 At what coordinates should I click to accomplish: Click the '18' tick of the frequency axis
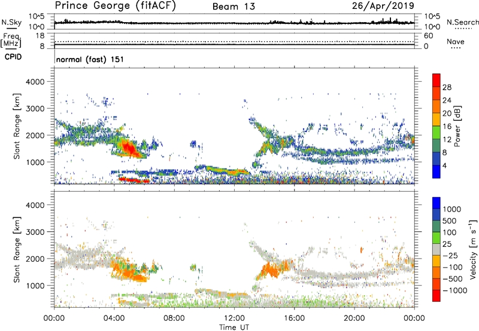(x=40, y=36)
